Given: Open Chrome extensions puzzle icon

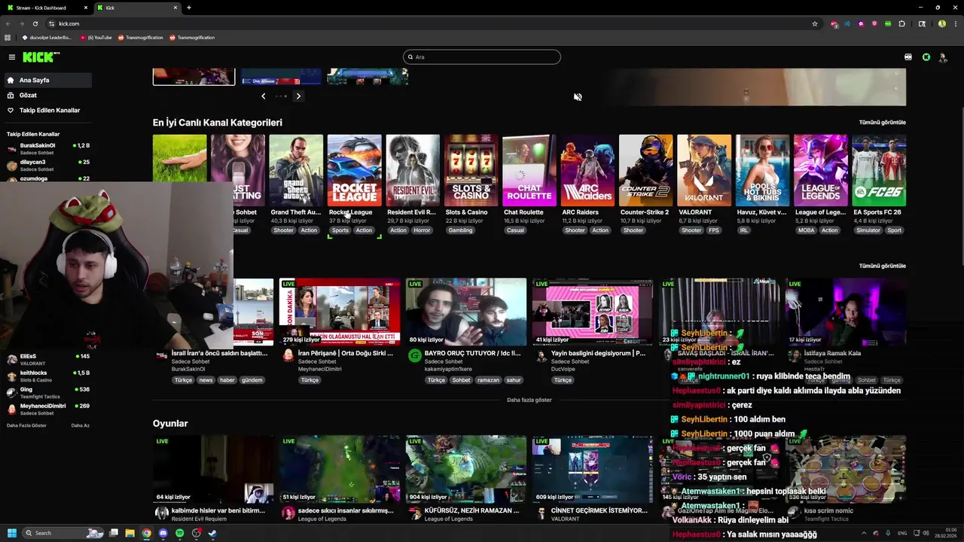Looking at the screenshot, I should click(901, 23).
